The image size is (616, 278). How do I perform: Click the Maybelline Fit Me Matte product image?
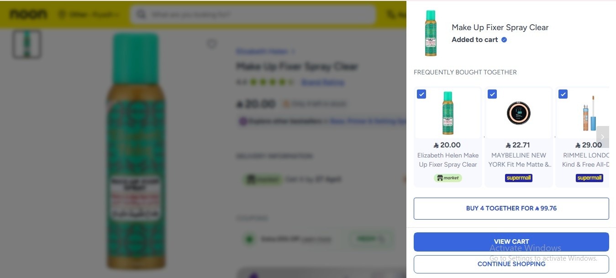point(518,113)
